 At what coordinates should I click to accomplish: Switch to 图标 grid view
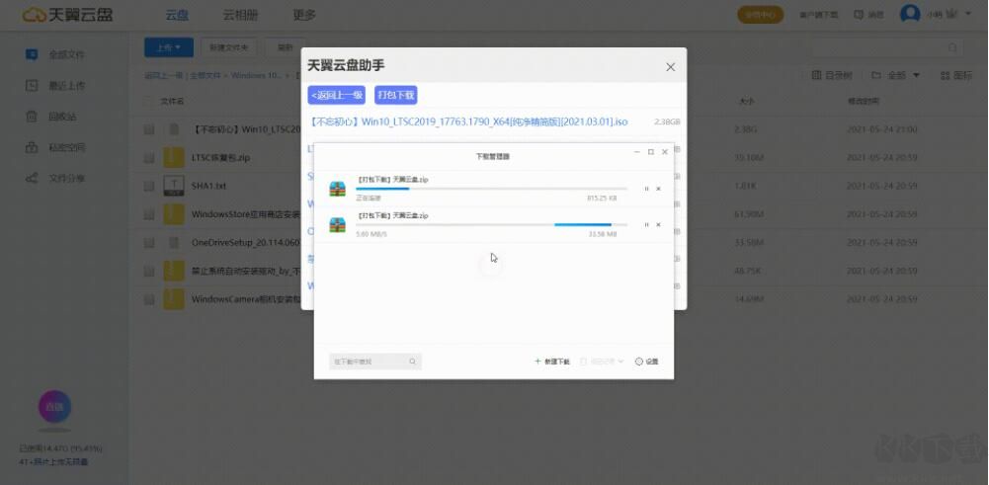click(955, 75)
